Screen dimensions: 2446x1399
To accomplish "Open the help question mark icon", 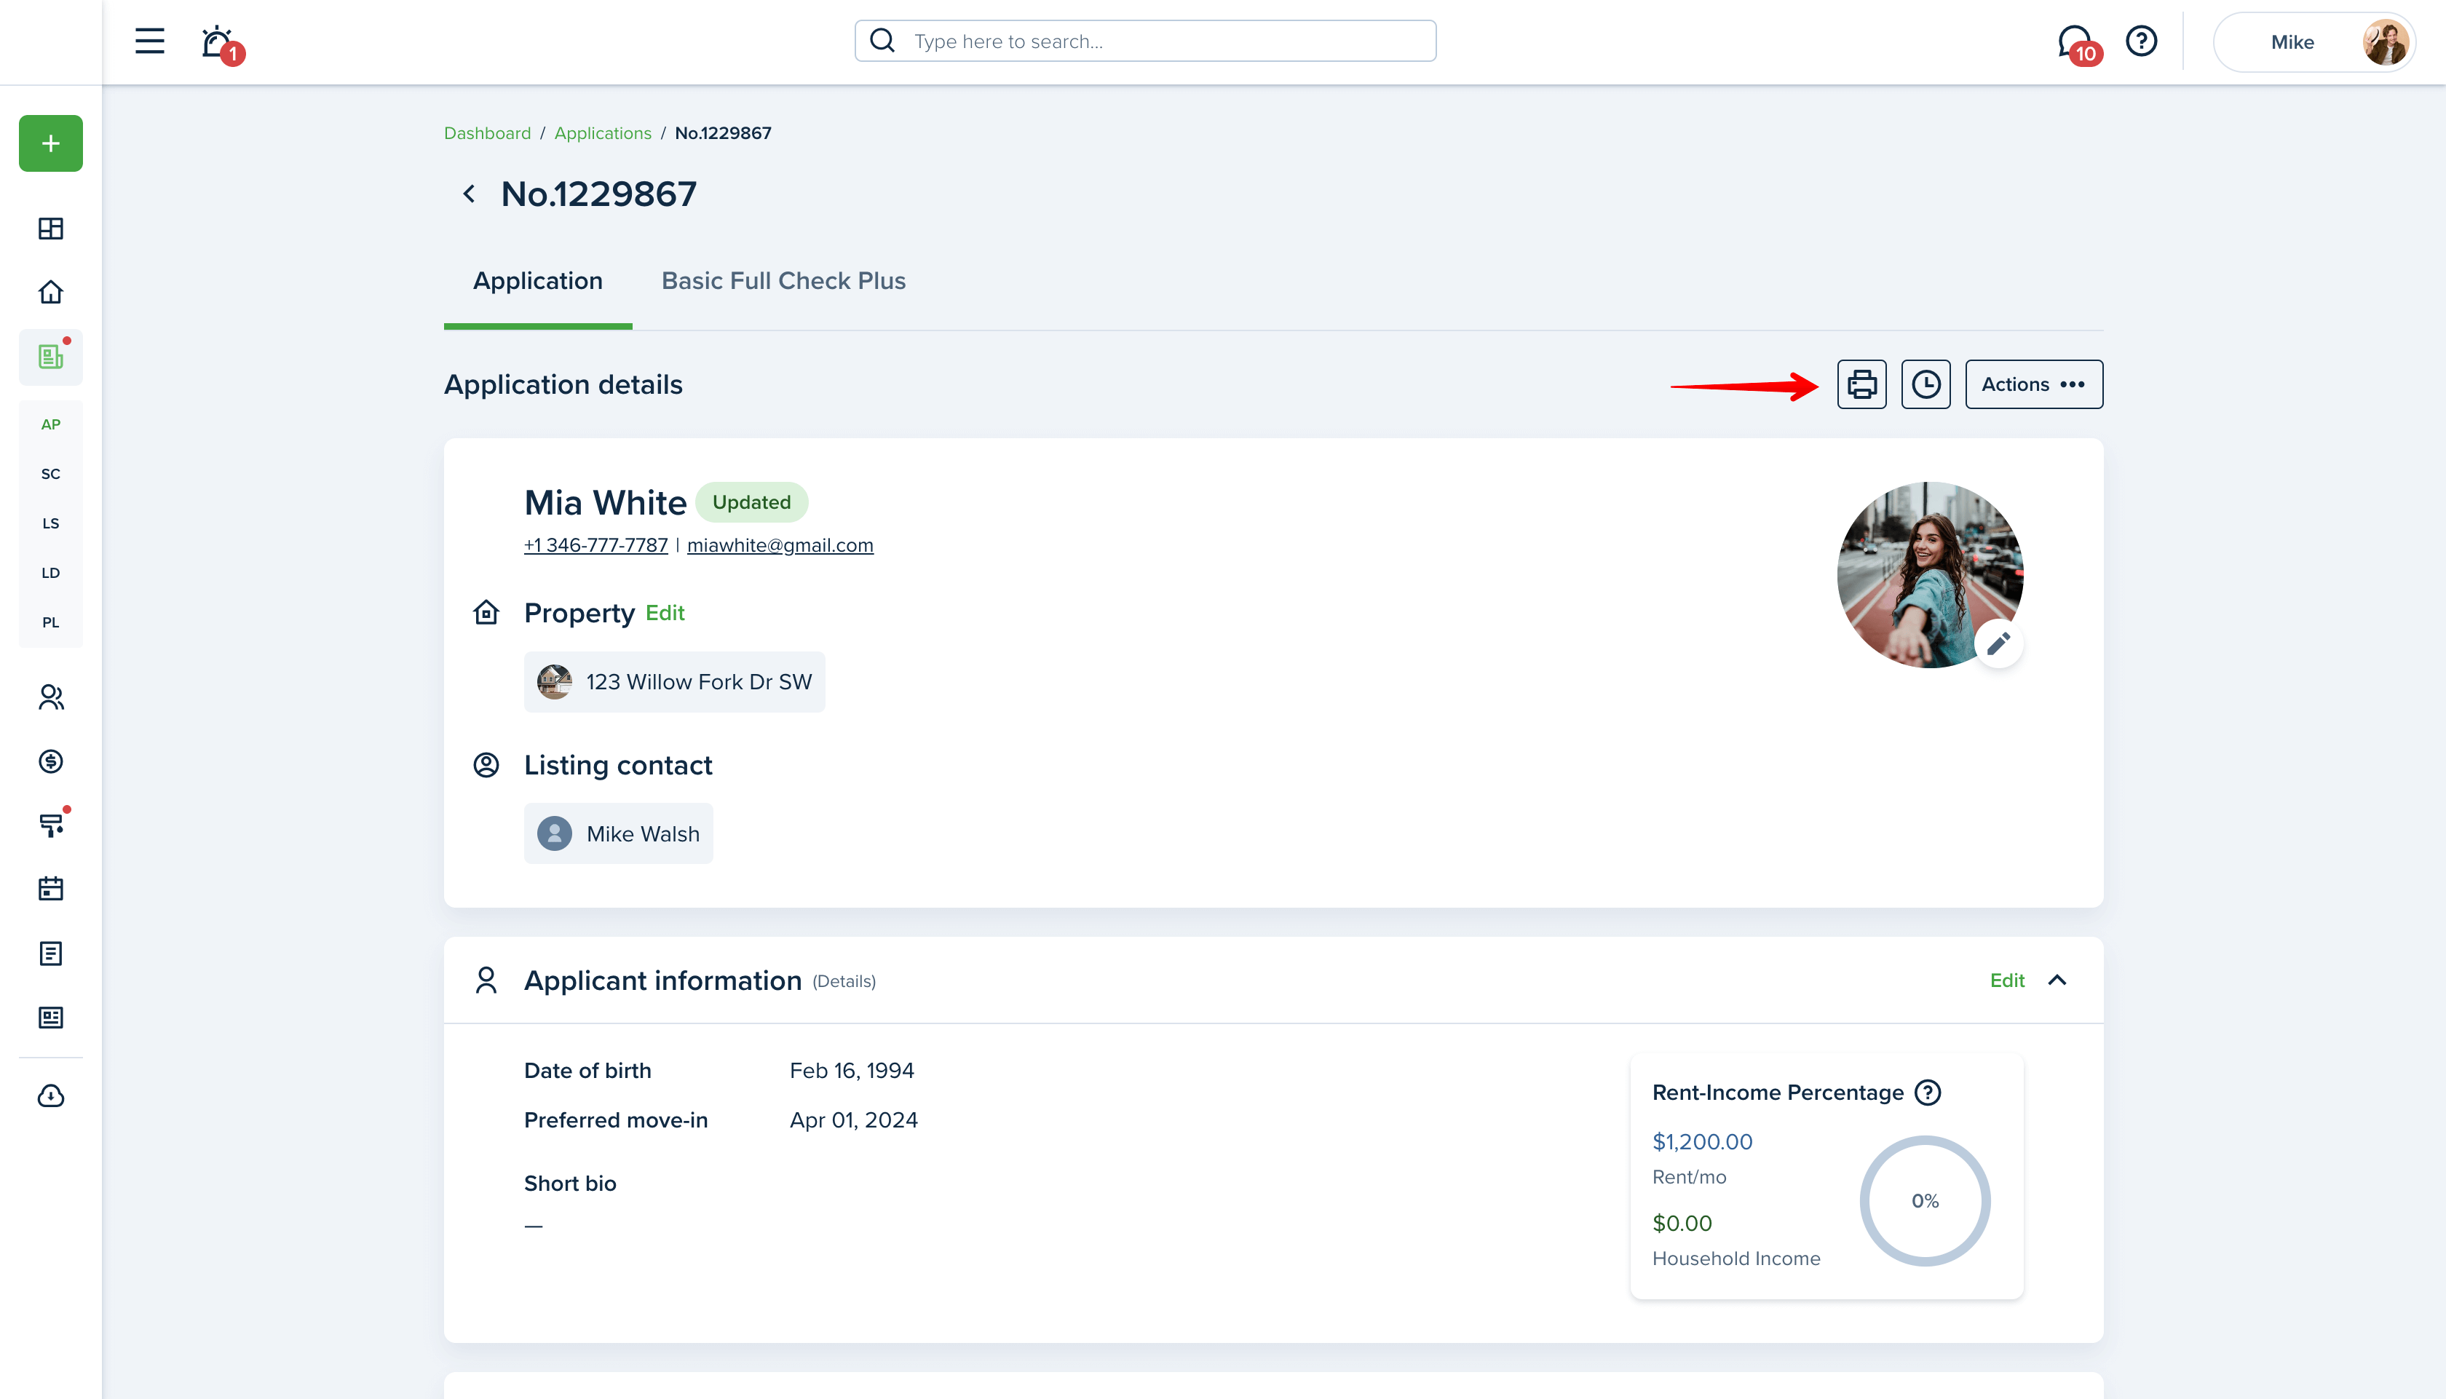I will 2142,41.
